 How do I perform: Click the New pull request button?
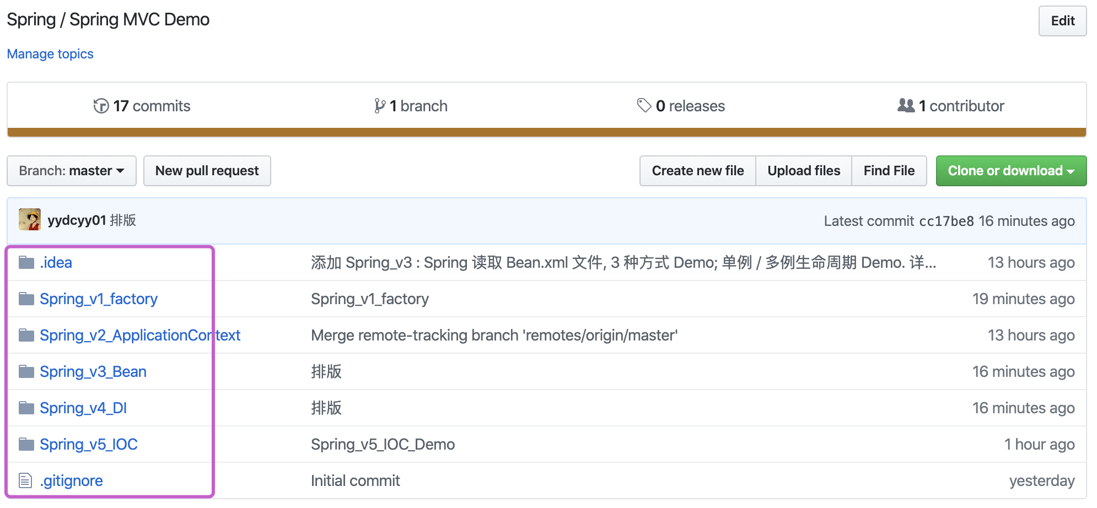pos(207,171)
